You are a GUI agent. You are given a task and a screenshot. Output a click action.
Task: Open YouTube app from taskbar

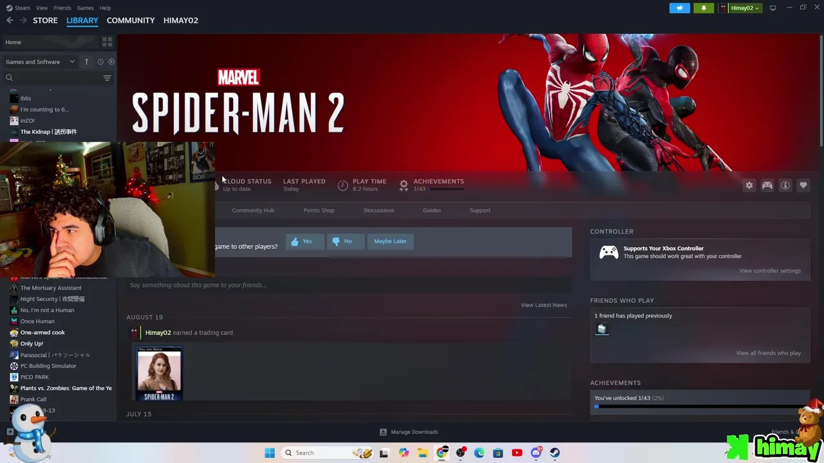[x=517, y=453]
